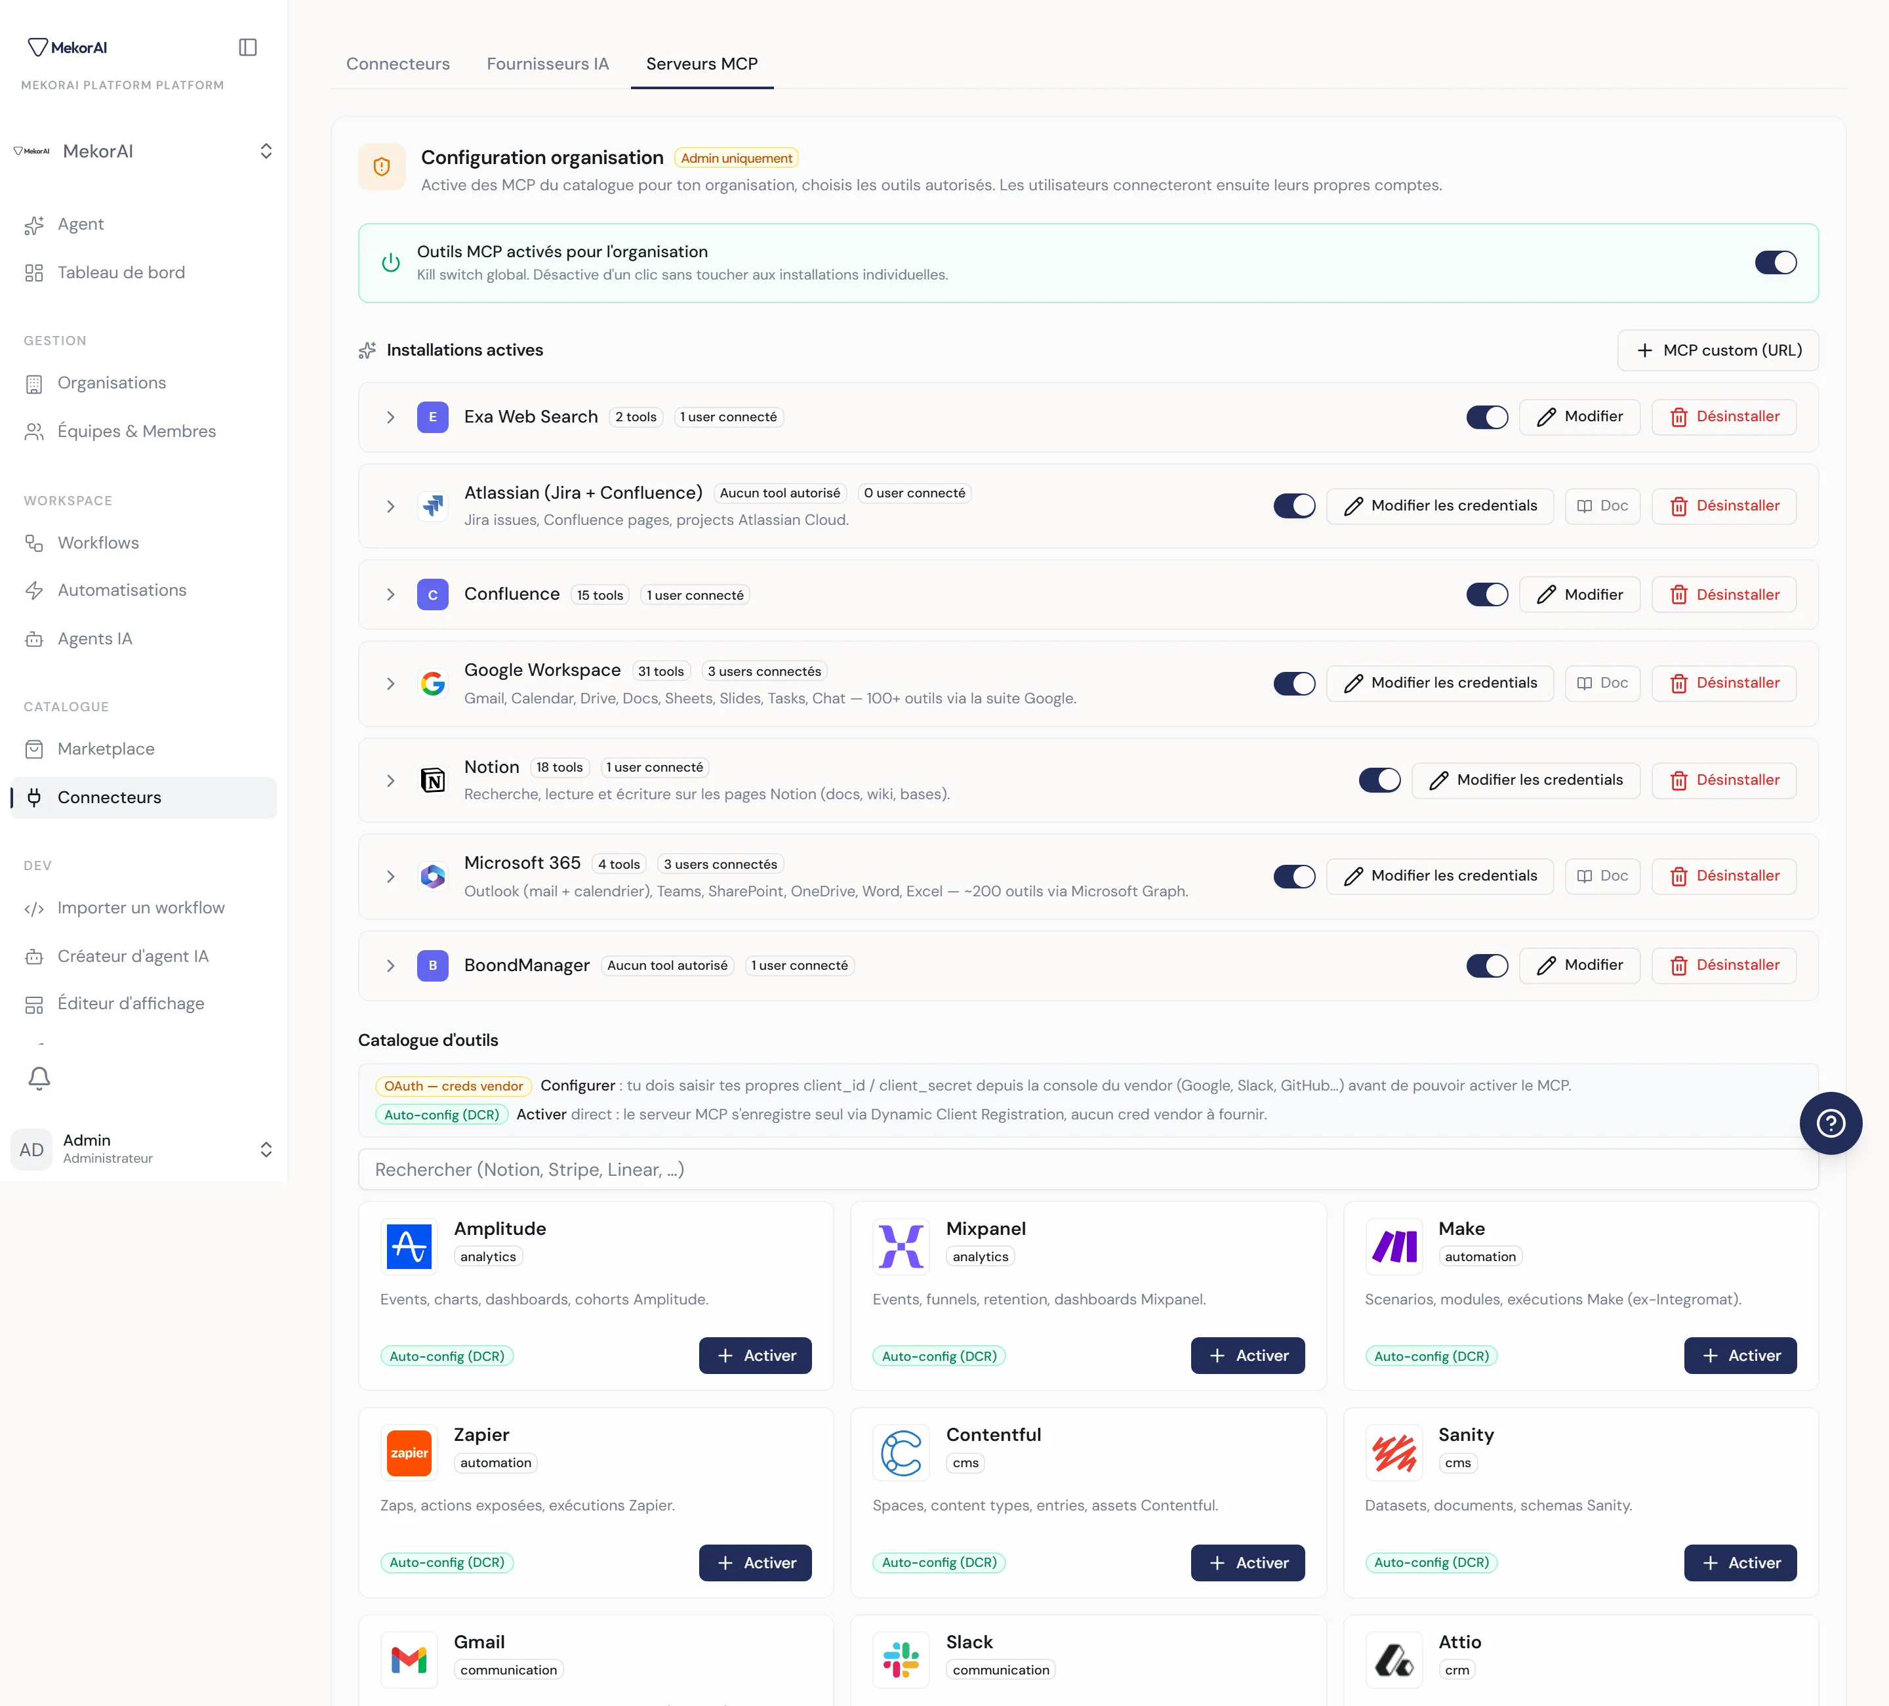Toggle the BoondManager installation switch
Viewport: 1889px width, 1706px height.
click(1486, 965)
